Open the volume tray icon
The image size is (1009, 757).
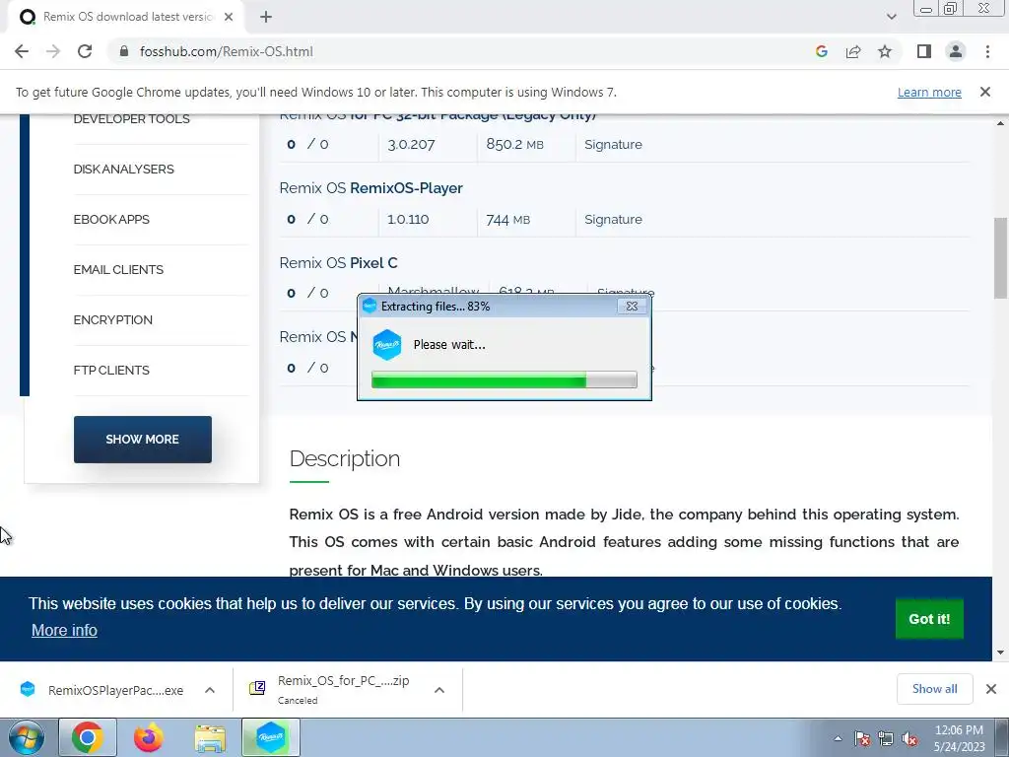click(909, 739)
